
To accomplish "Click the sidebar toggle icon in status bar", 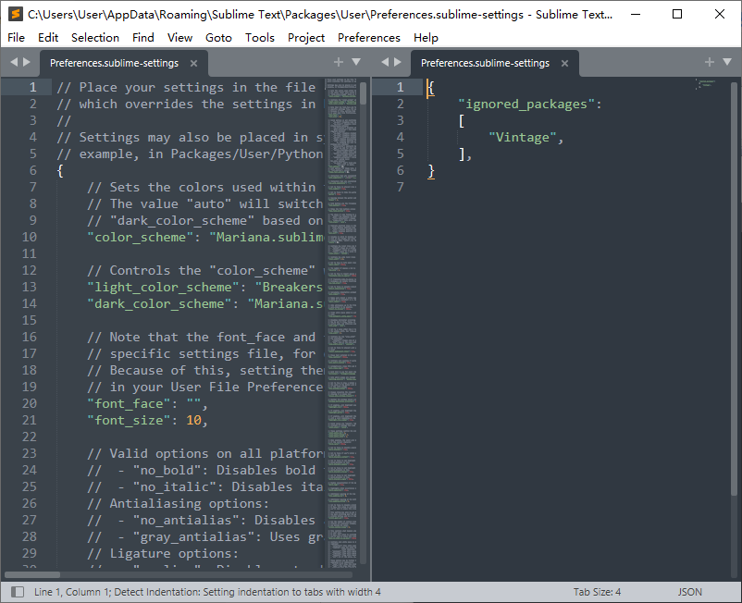I will (16, 591).
